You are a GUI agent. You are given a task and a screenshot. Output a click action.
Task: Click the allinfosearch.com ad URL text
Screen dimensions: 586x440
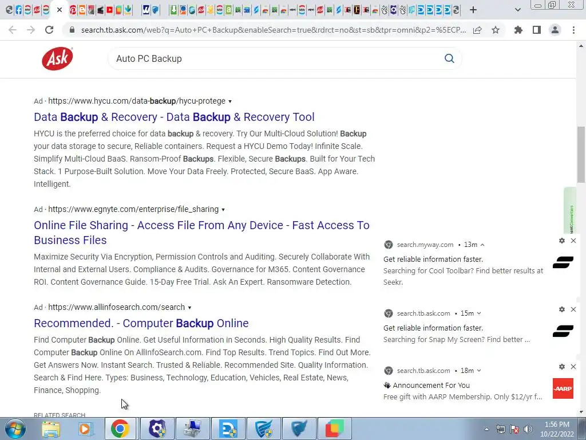point(117,307)
